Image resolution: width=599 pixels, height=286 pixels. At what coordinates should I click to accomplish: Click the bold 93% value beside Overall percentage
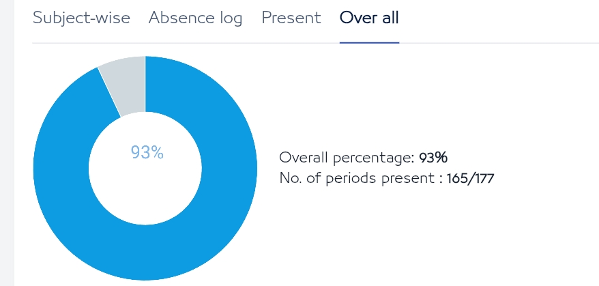point(433,158)
